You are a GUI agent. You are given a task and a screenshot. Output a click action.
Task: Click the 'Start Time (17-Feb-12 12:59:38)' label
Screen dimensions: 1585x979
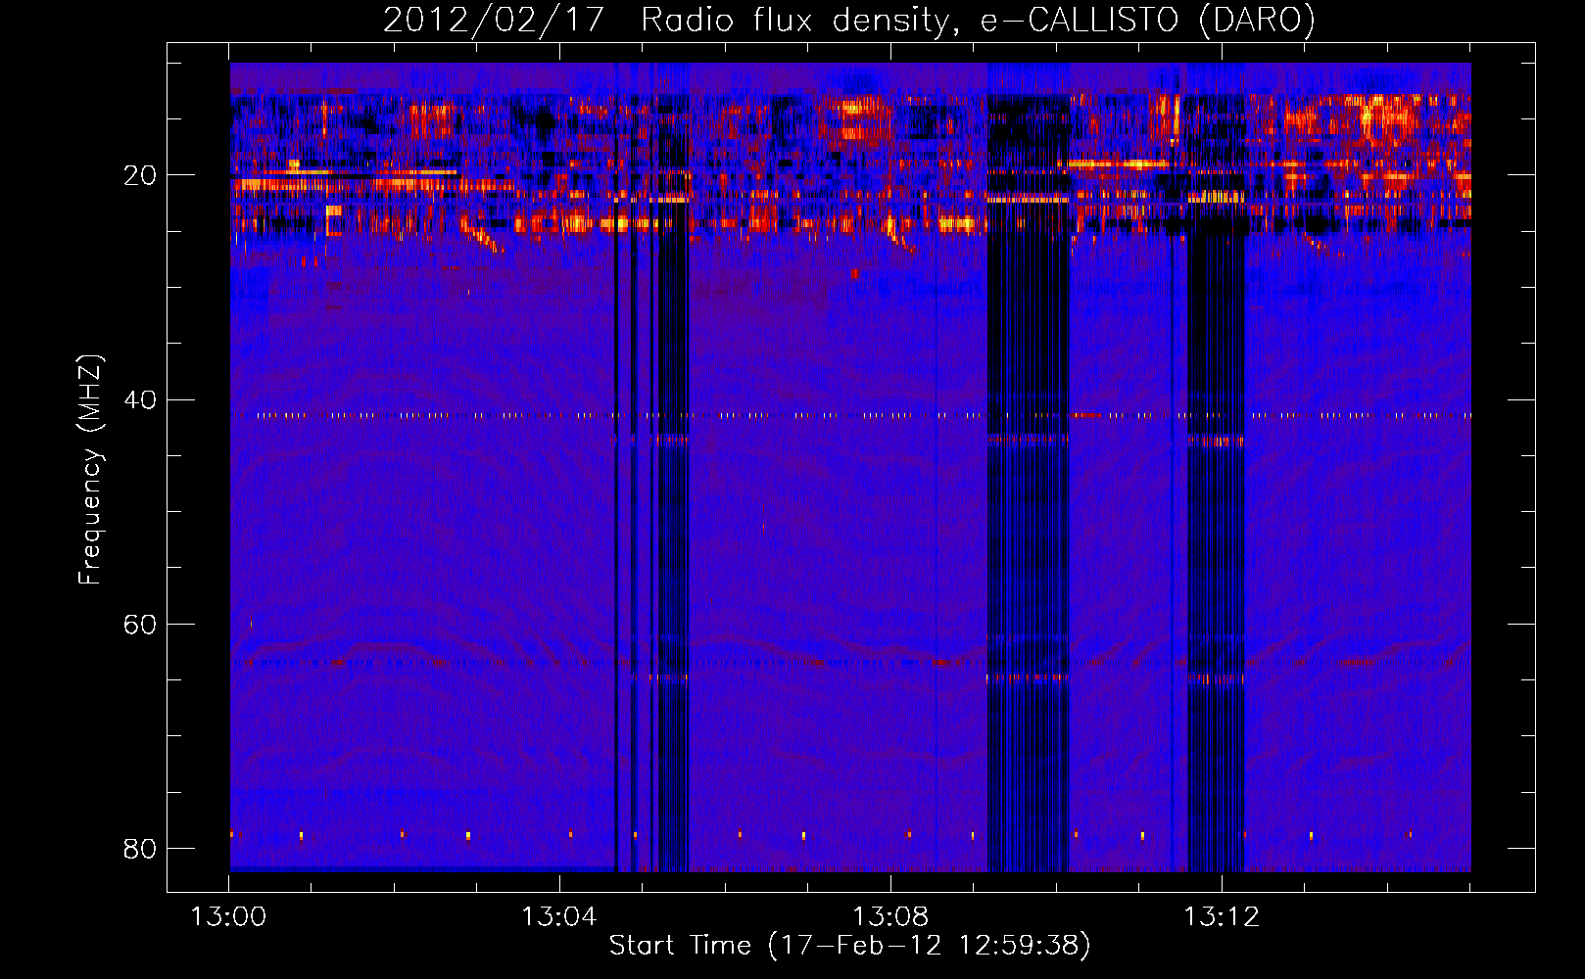point(849,945)
